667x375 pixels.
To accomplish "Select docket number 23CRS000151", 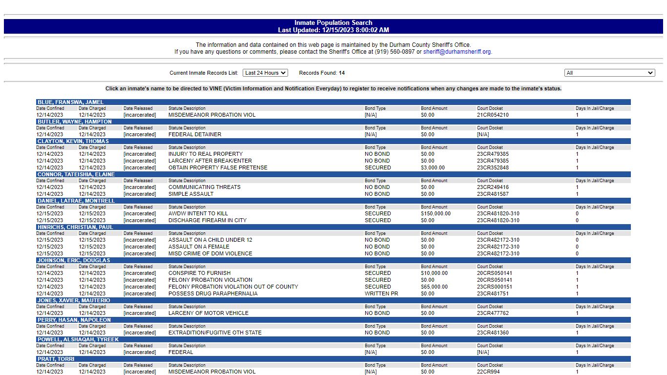I will (x=495, y=287).
